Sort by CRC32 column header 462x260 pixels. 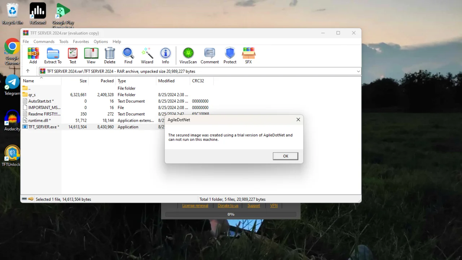point(202,81)
